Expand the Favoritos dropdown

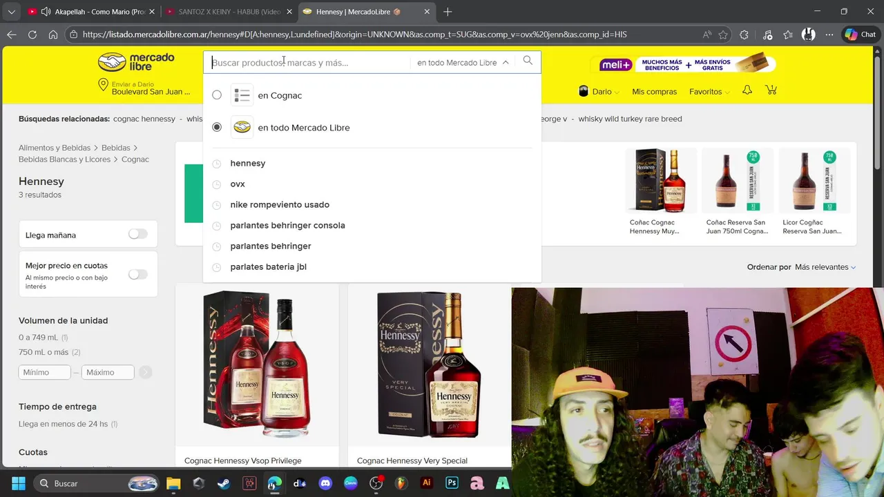(x=709, y=91)
